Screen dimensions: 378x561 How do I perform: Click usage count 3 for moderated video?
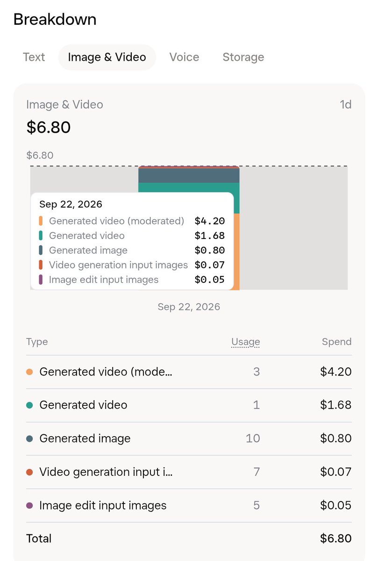[257, 372]
